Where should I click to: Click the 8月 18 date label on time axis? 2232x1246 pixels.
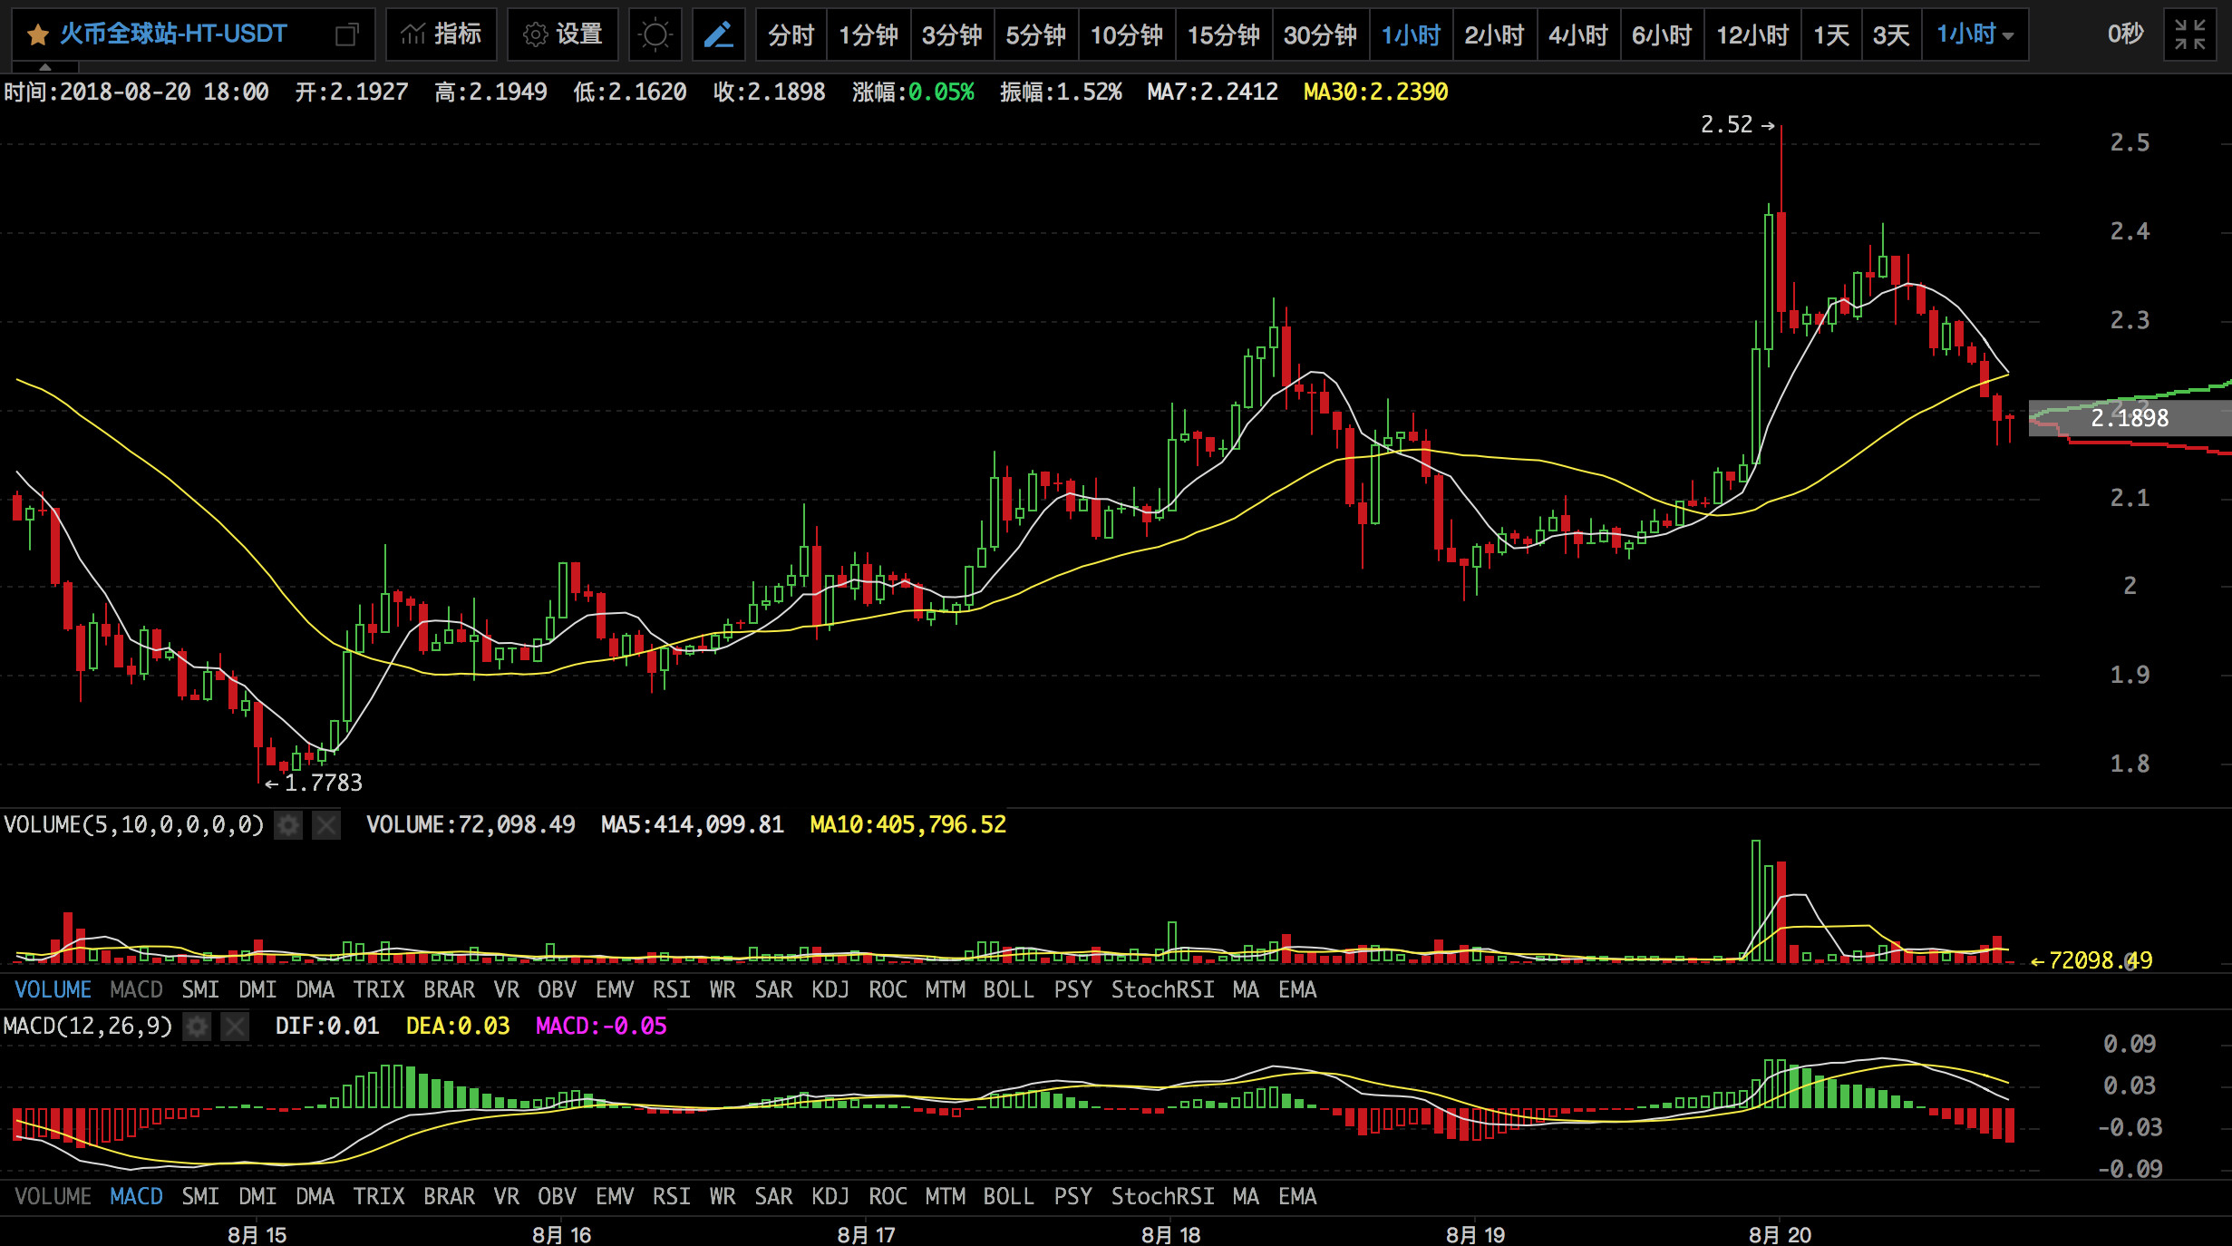coord(1170,1234)
